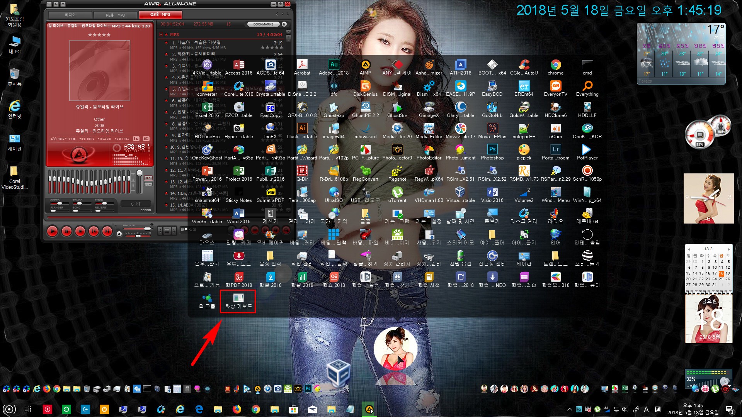Launch PotPlayer icon
742x417 pixels.
coord(587,153)
